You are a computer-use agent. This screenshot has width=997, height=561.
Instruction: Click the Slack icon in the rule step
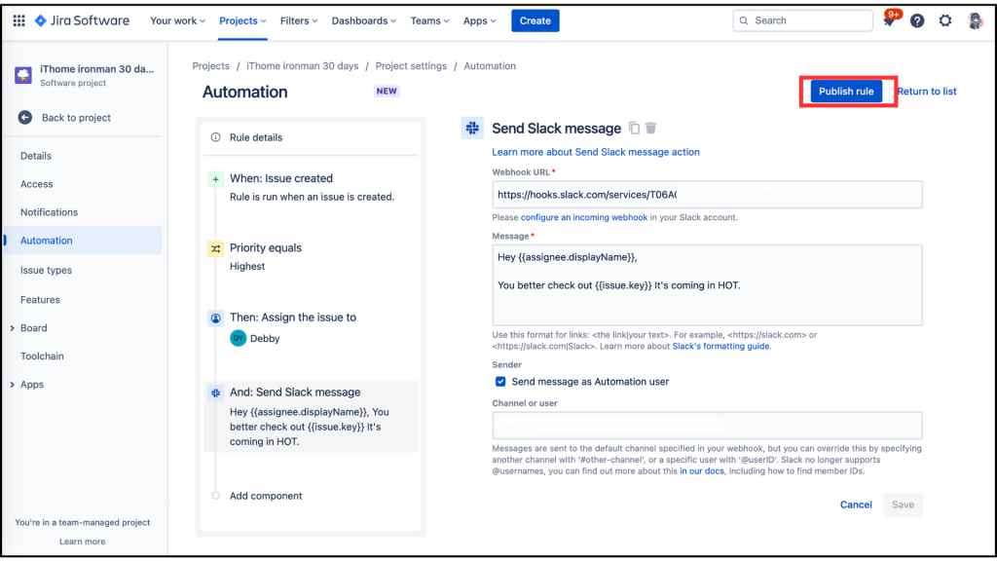[x=215, y=393]
